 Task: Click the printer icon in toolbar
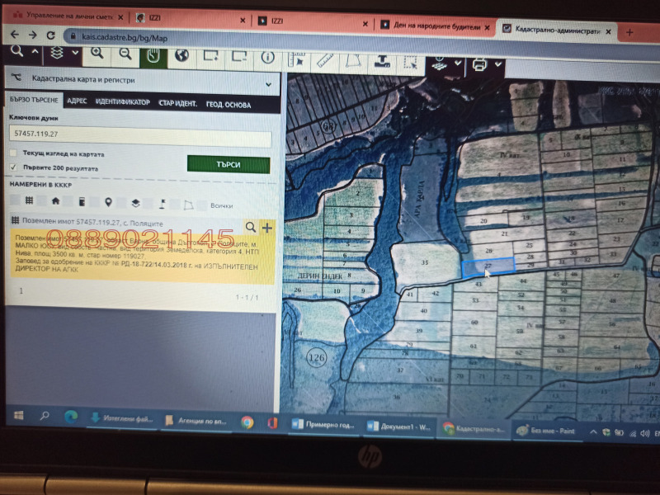pyautogui.click(x=480, y=64)
